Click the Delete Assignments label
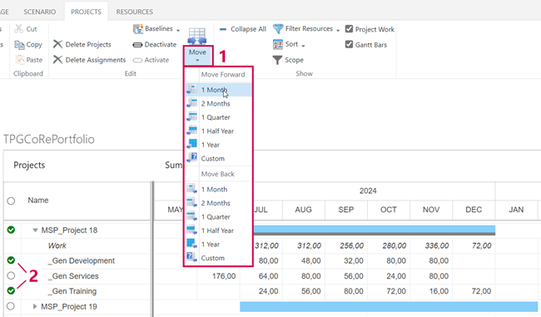Screen dimensions: 541x317 click(96, 60)
